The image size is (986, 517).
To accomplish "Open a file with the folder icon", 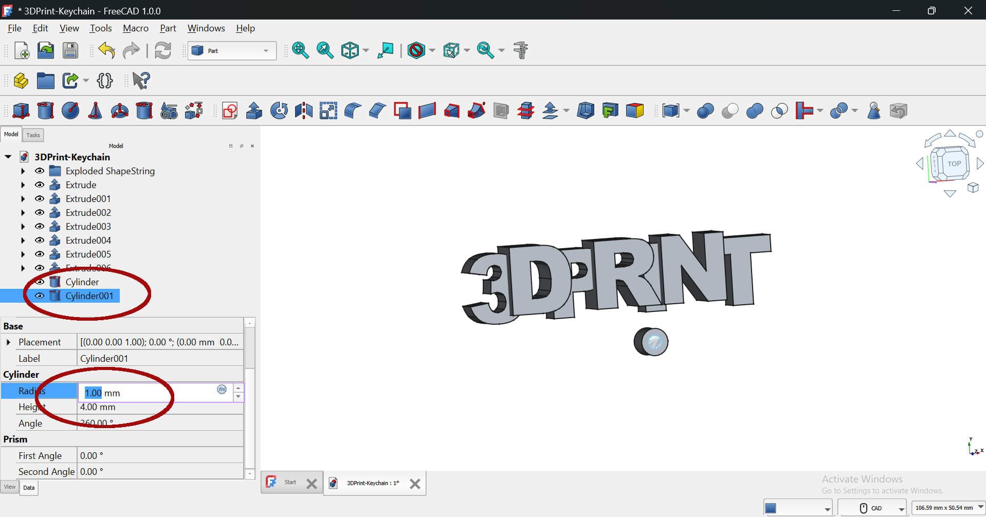I will pos(46,50).
